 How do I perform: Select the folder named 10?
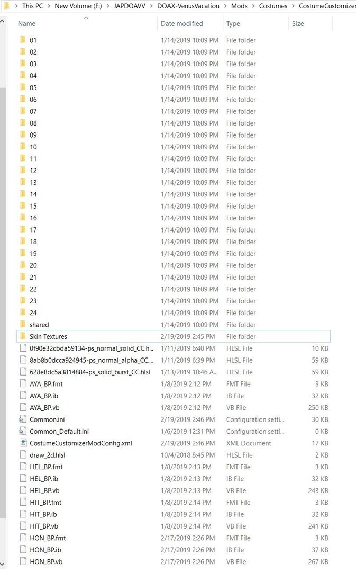[33, 147]
